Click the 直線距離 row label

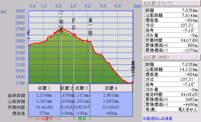pyautogui.click(x=16, y=96)
